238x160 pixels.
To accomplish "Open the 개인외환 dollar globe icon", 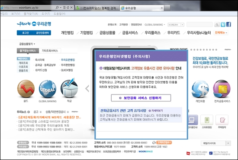I will click(x=200, y=89).
